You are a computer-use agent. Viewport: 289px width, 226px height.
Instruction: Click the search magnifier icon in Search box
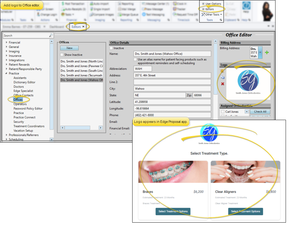[x=51, y=36]
